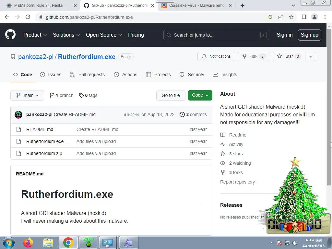Reload the page with refresh icon
The width and height of the screenshot is (332, 249).
(x=28, y=17)
